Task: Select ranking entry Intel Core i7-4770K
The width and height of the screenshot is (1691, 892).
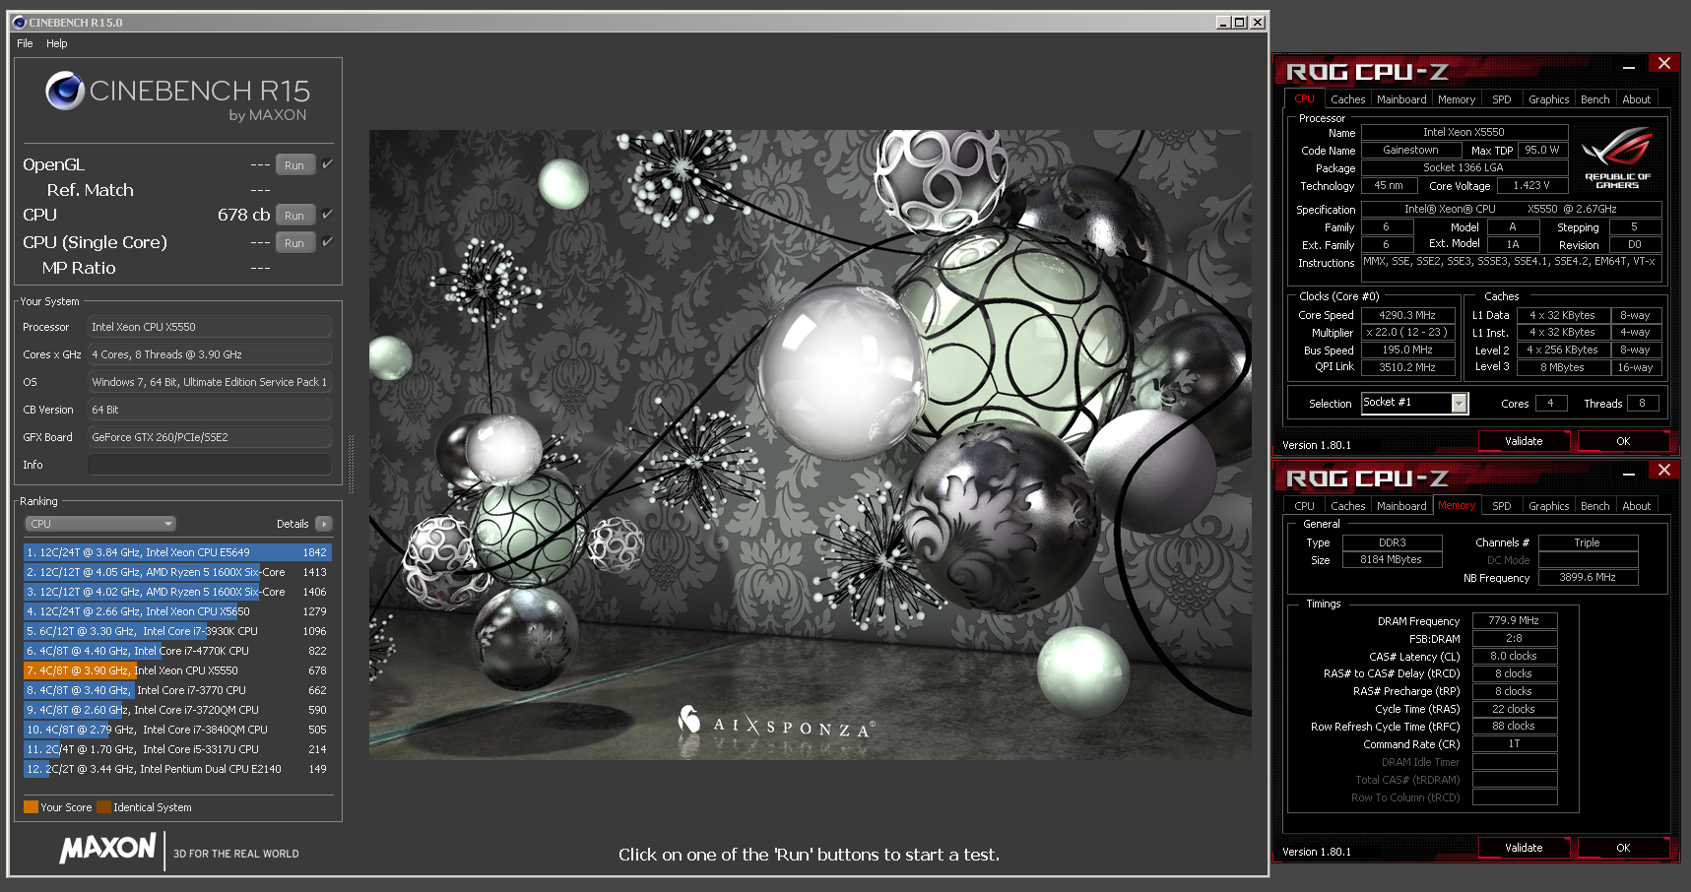Action: [177, 651]
